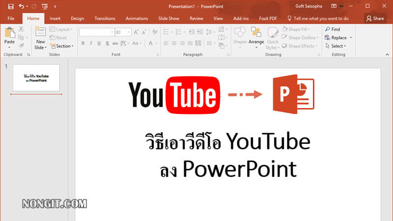Insert a New Slide
Viewport: 393px width, 221px height.
pos(40,38)
